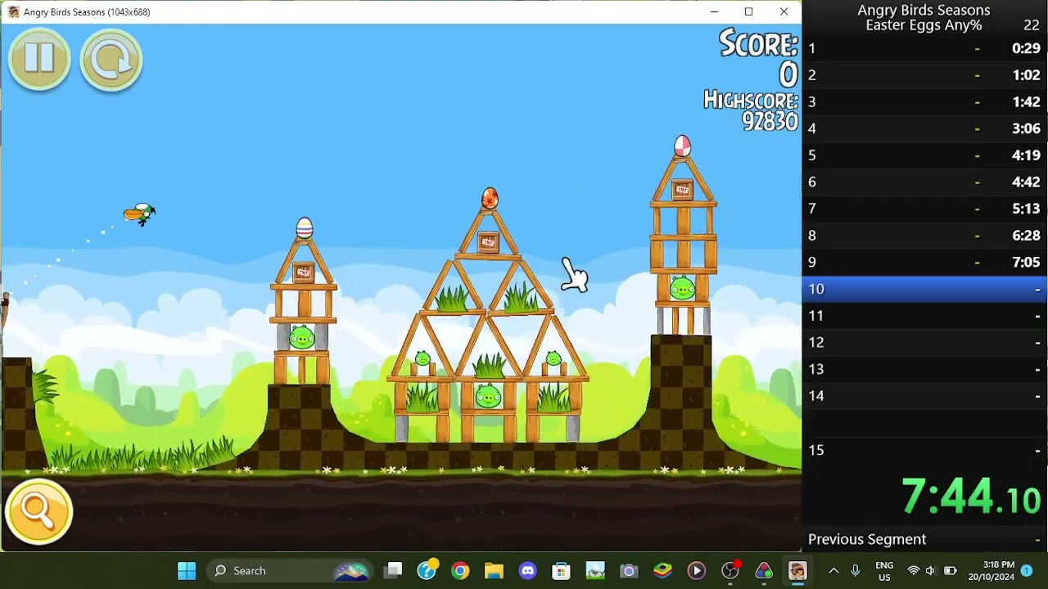The height and width of the screenshot is (589, 1048).
Task: Click split row 15 in the timer
Action: 925,450
